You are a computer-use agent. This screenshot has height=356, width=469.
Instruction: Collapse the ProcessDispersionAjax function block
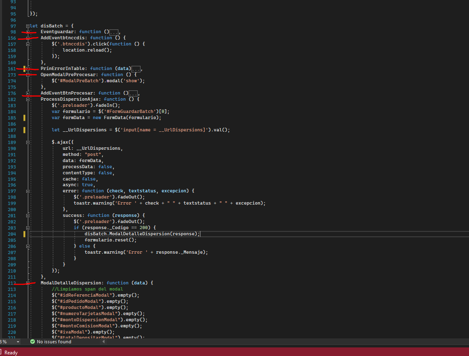pyautogui.click(x=28, y=99)
